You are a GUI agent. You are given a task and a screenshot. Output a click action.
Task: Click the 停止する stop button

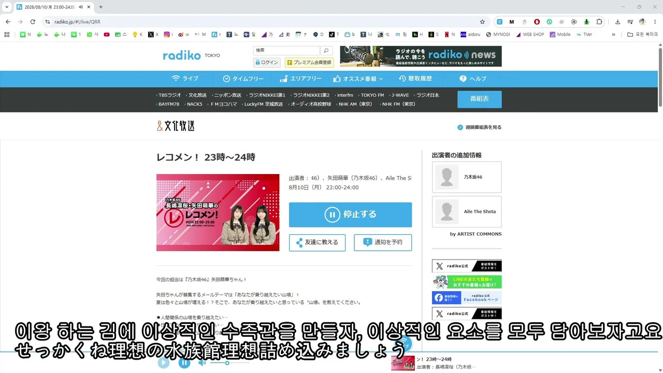tap(350, 214)
